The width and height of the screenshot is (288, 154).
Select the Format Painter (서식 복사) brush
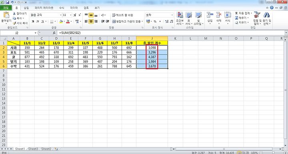point(20,23)
